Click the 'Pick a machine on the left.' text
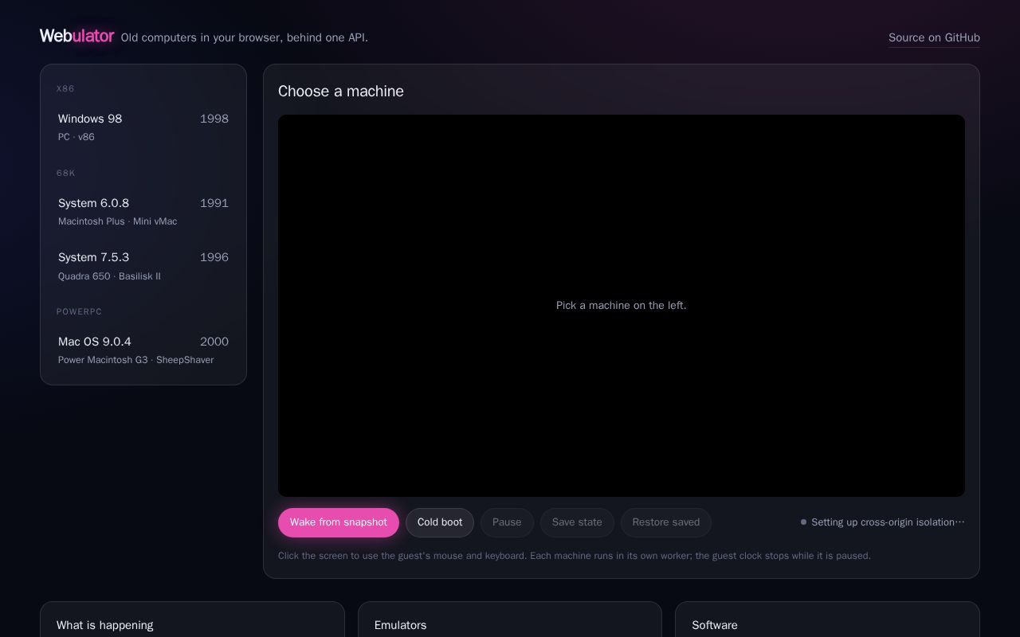The width and height of the screenshot is (1020, 637). tap(622, 306)
